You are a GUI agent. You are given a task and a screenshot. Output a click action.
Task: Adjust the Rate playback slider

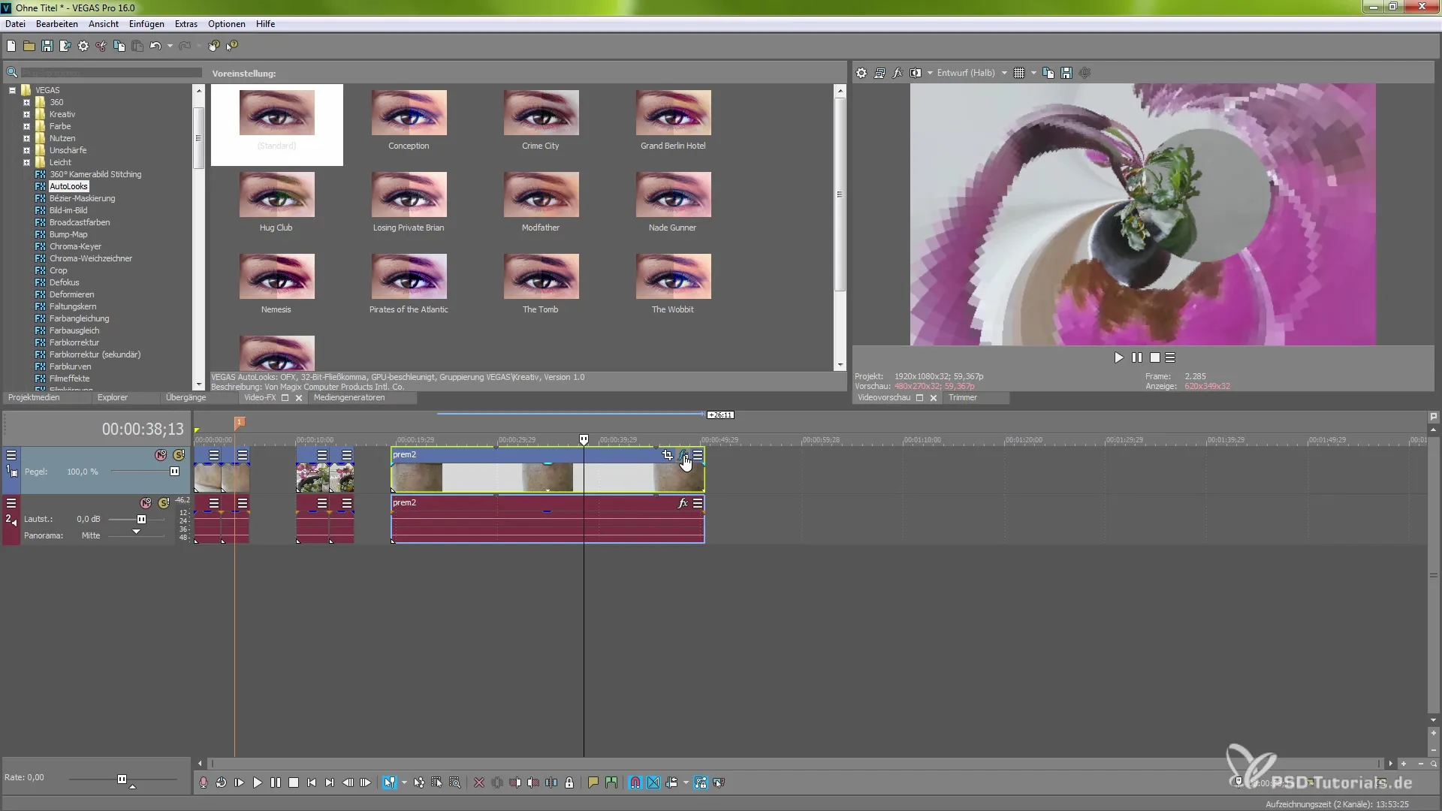coord(122,779)
